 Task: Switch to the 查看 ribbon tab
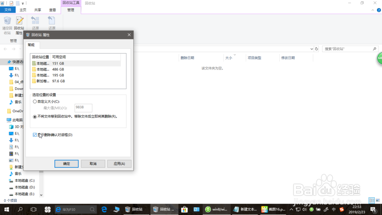(x=53, y=10)
